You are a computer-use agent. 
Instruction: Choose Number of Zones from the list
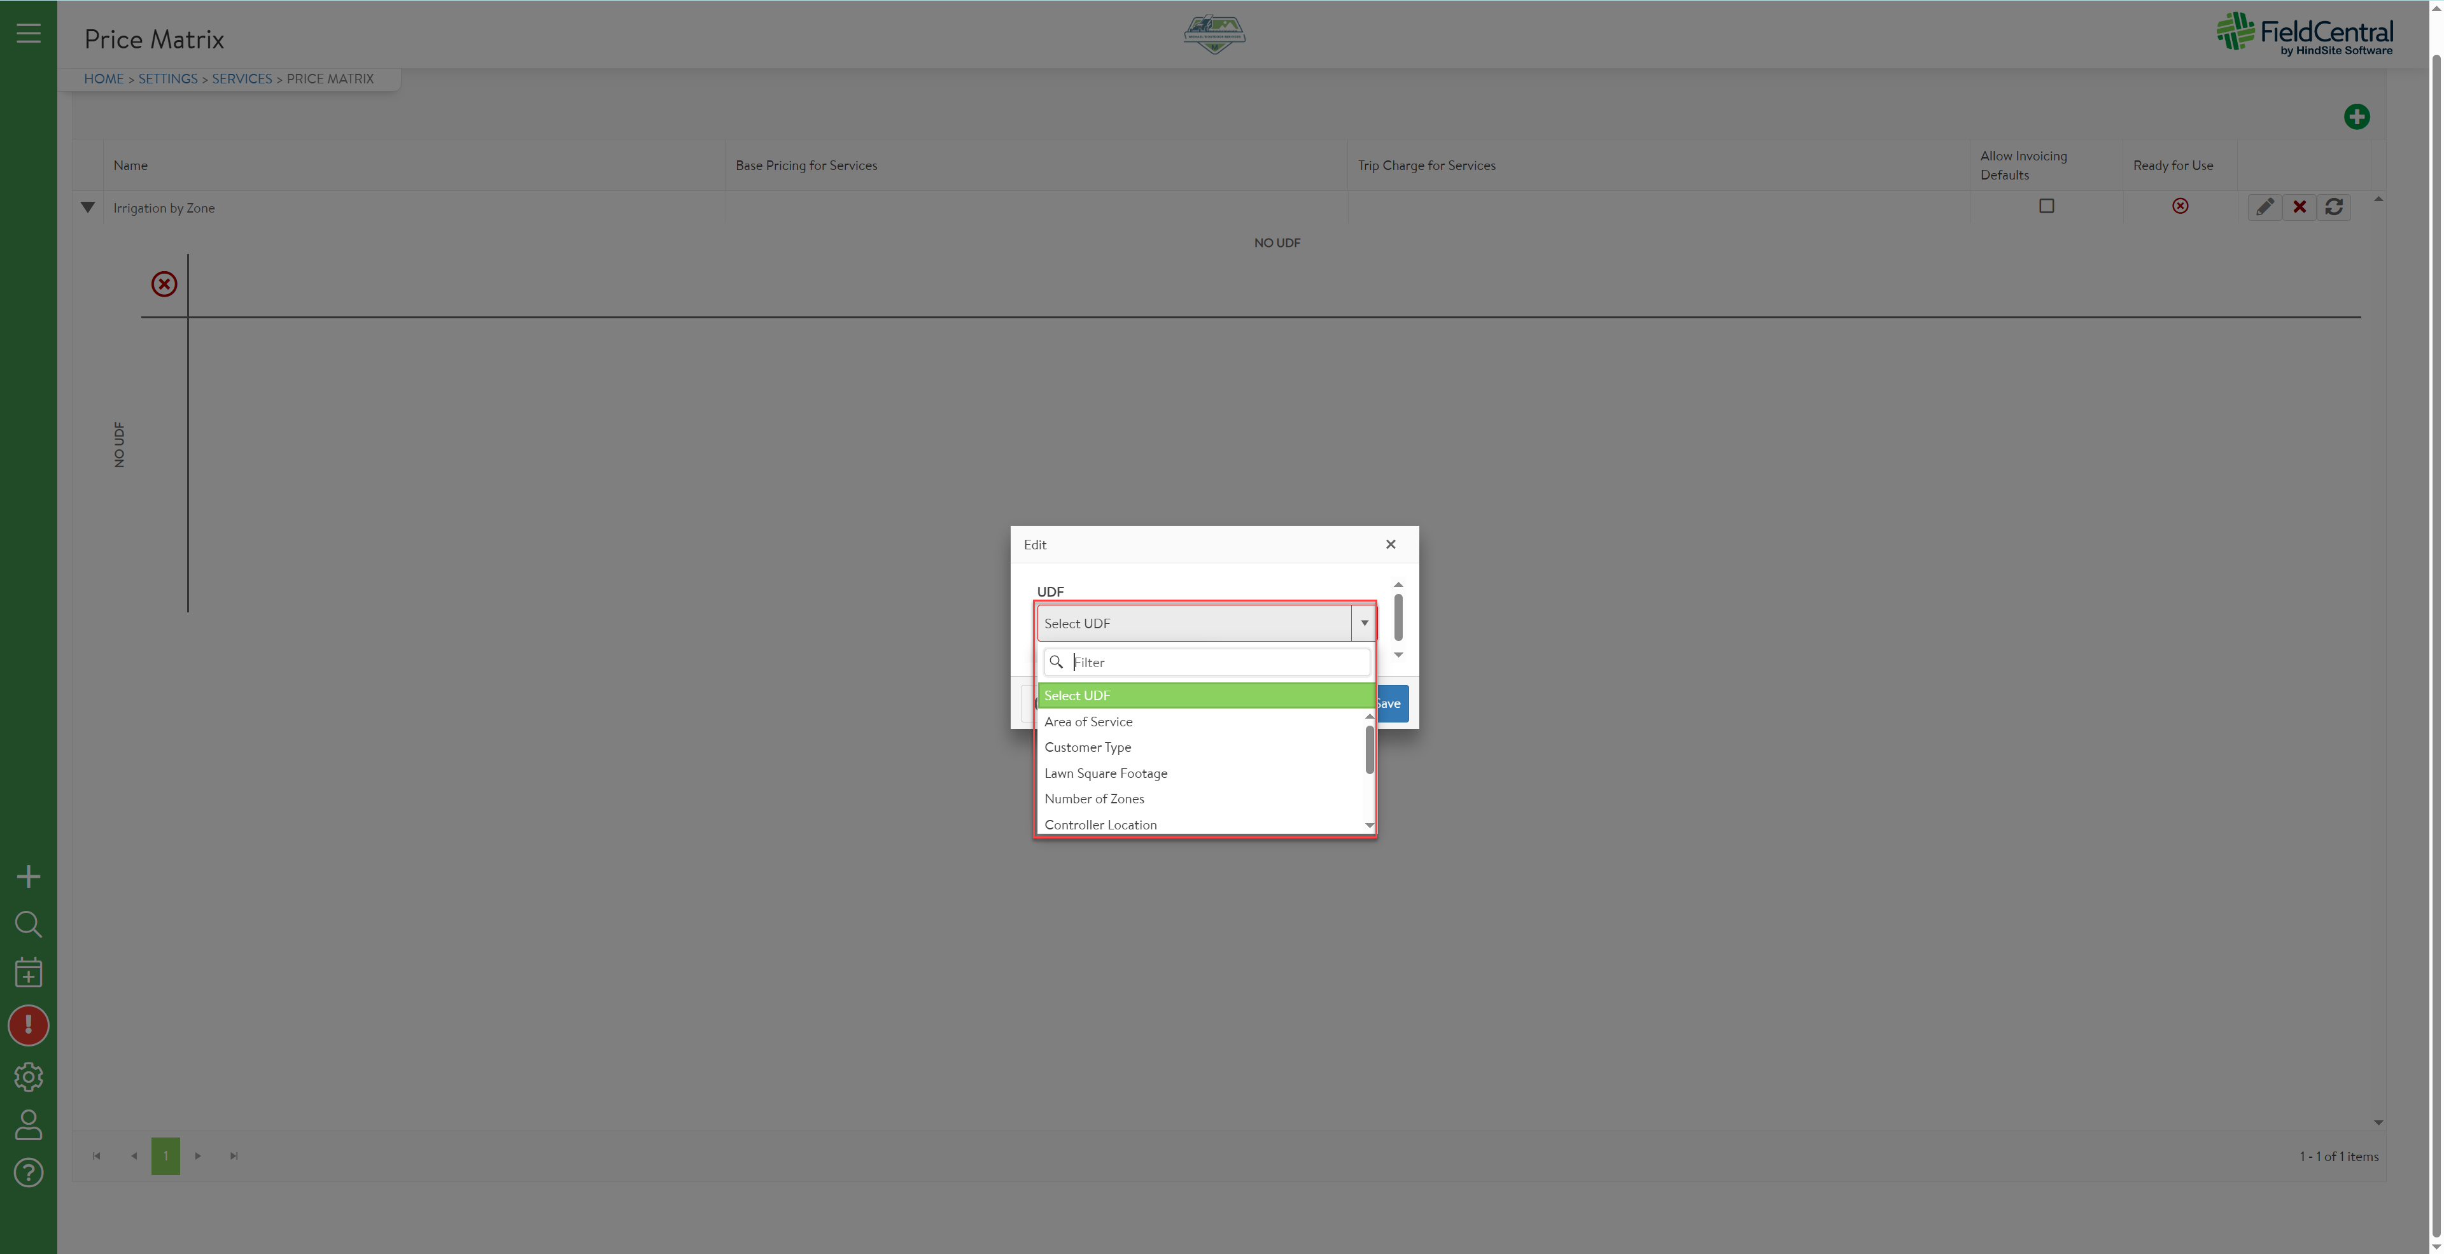[1094, 799]
